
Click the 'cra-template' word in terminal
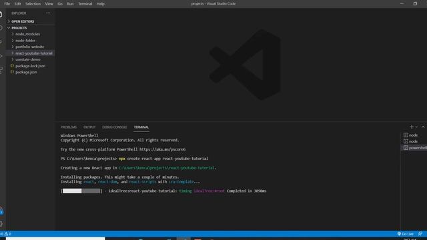pos(181,182)
